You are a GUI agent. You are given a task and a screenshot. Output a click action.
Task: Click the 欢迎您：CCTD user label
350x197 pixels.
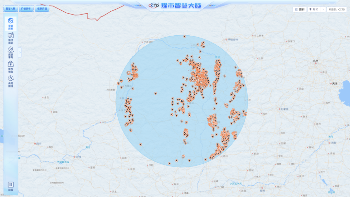(x=337, y=9)
